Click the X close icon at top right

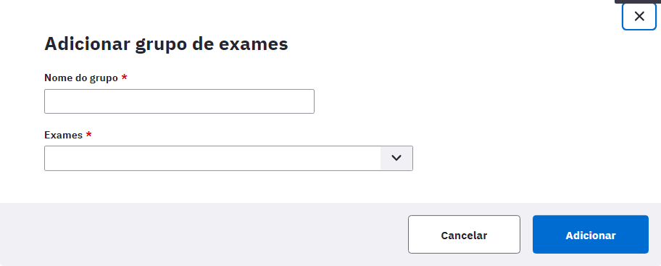(x=639, y=17)
